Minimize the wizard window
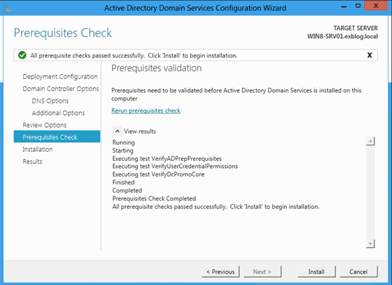 (x=344, y=6)
